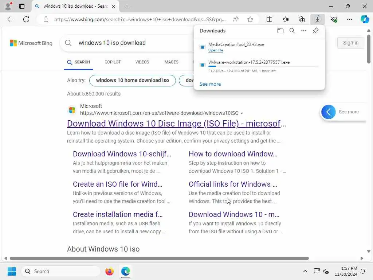Click the browser Back arrow
Screen dimensions: 373x280
click(10, 19)
